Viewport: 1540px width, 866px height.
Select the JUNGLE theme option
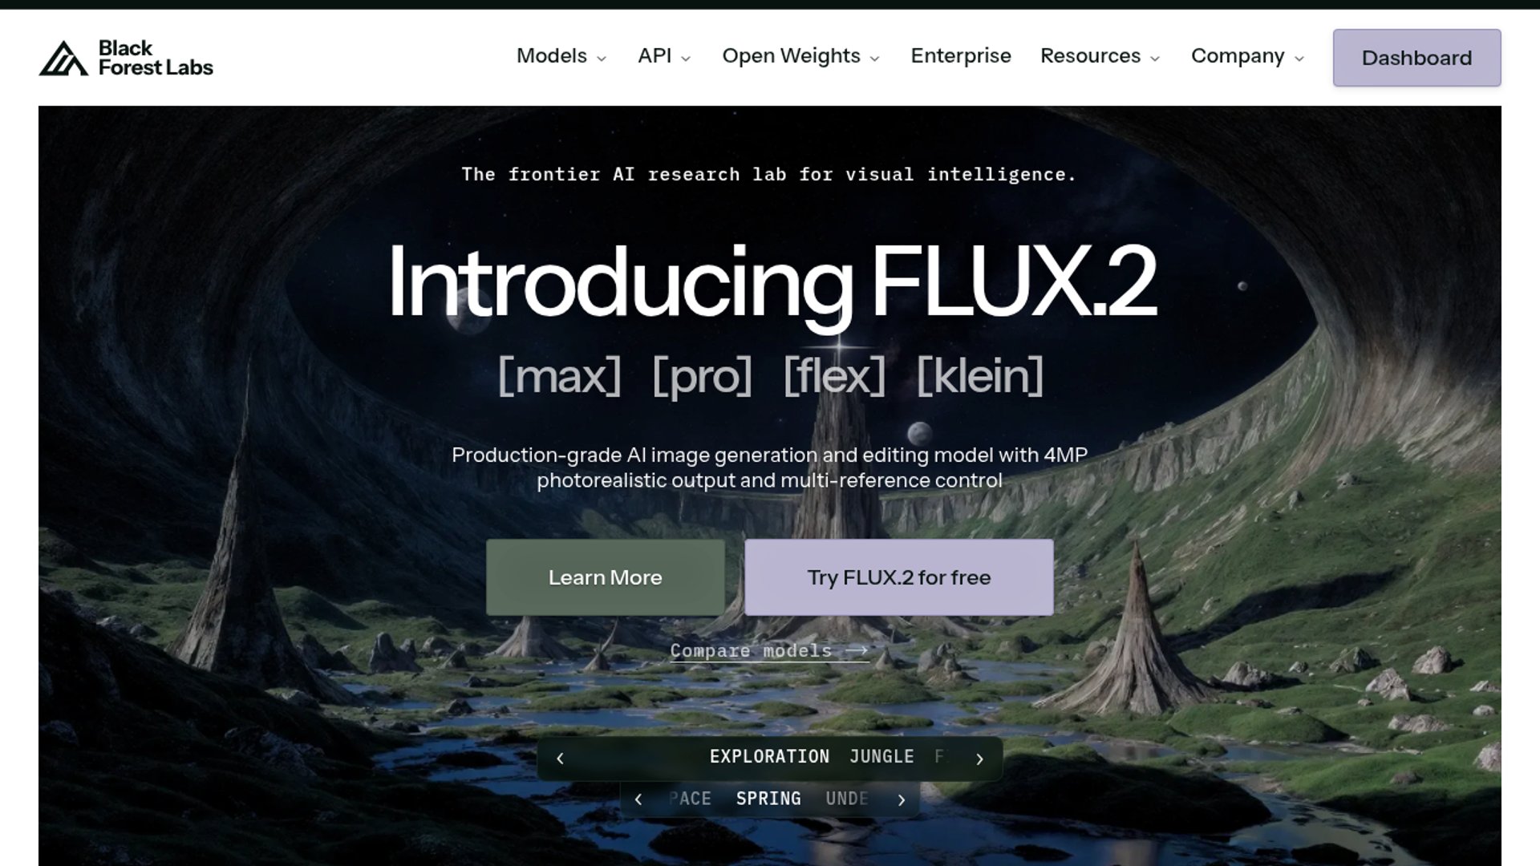pos(881,757)
